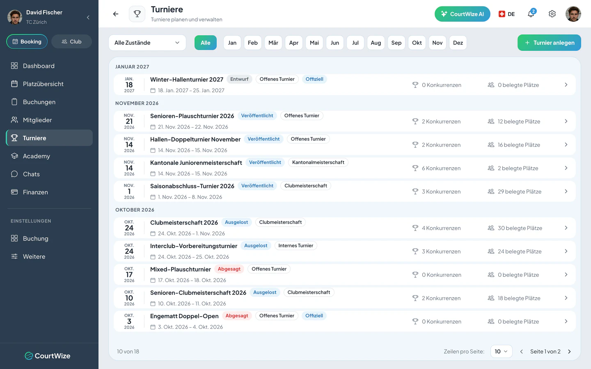The image size is (591, 369).
Task: Go back using the arrow icon
Action: [116, 14]
